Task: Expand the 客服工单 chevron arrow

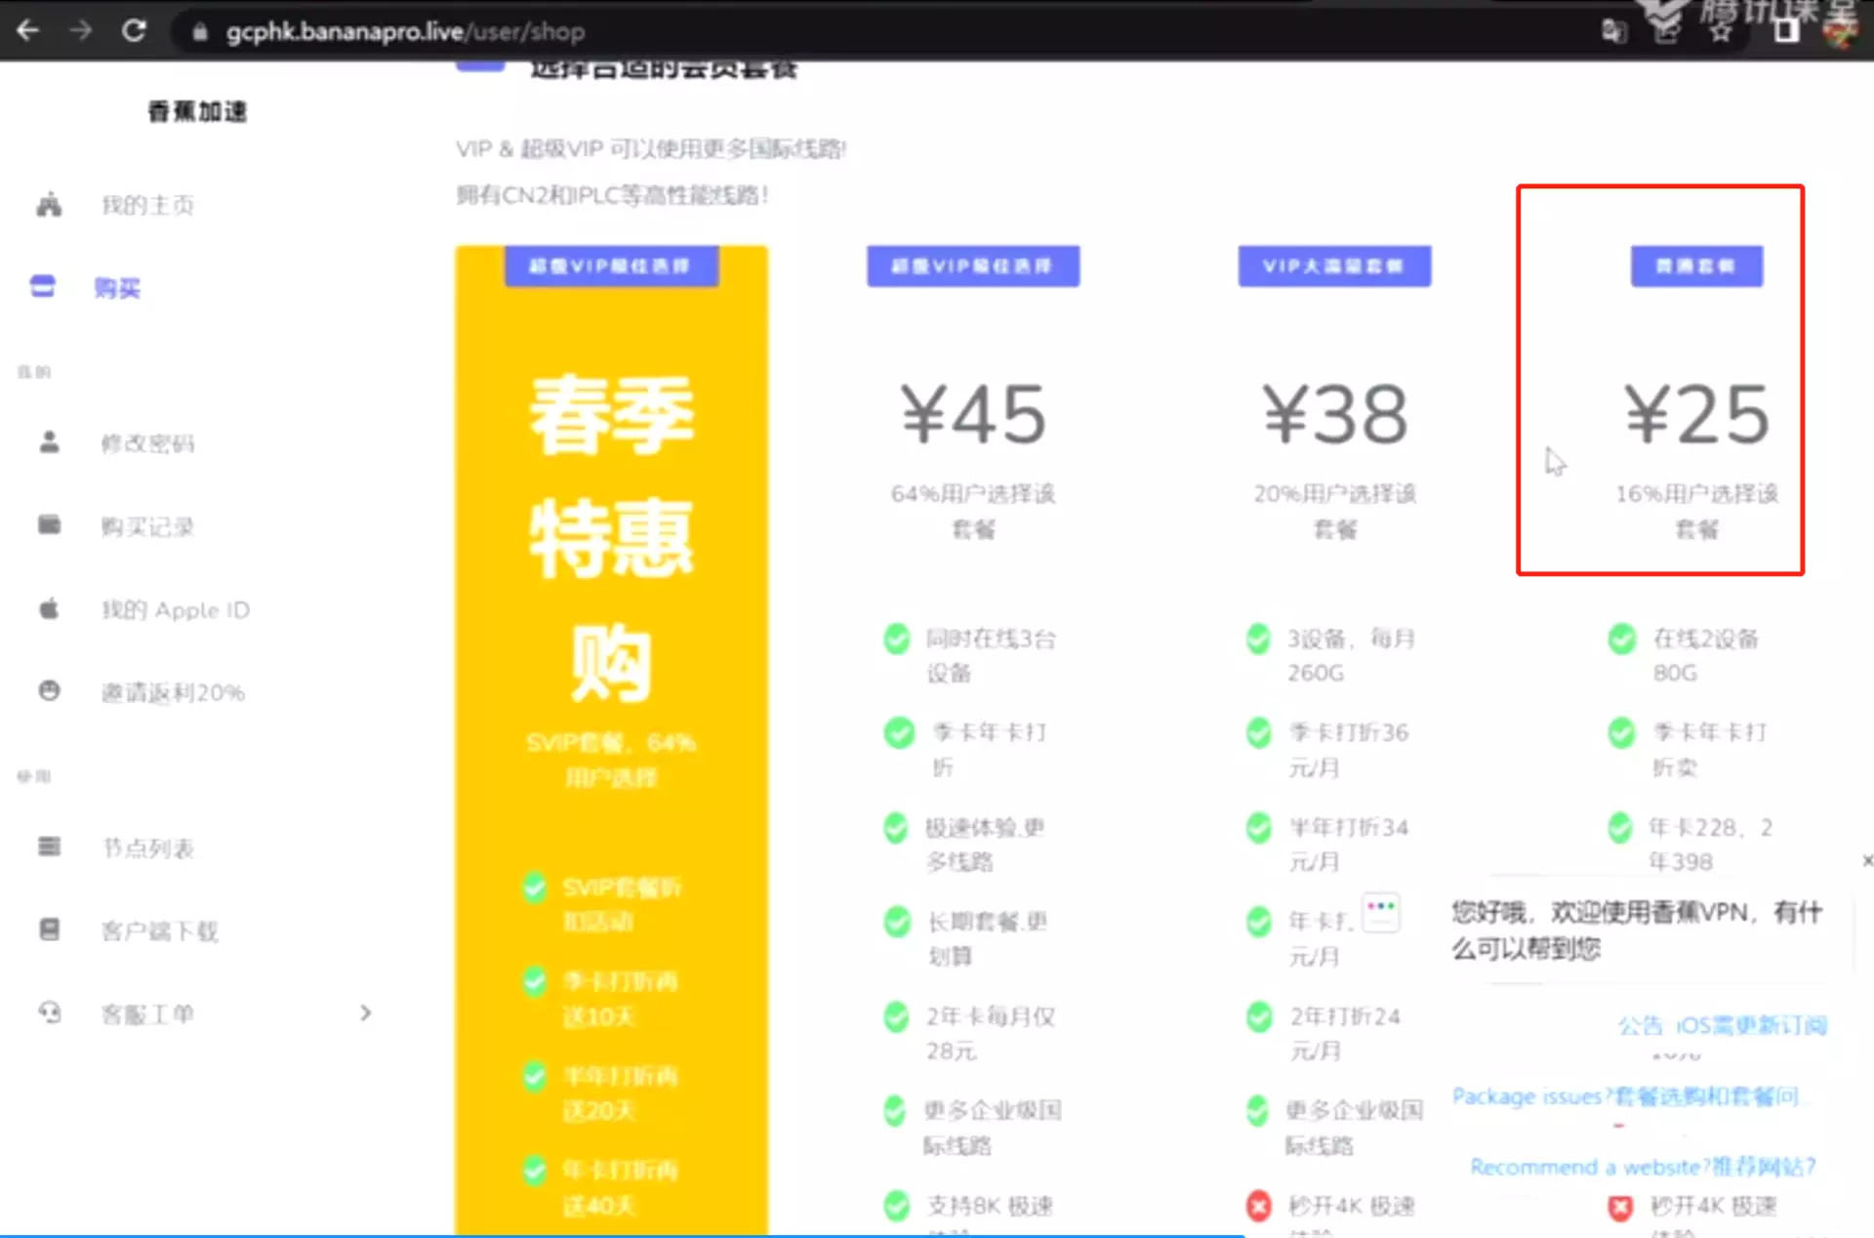Action: point(365,1012)
